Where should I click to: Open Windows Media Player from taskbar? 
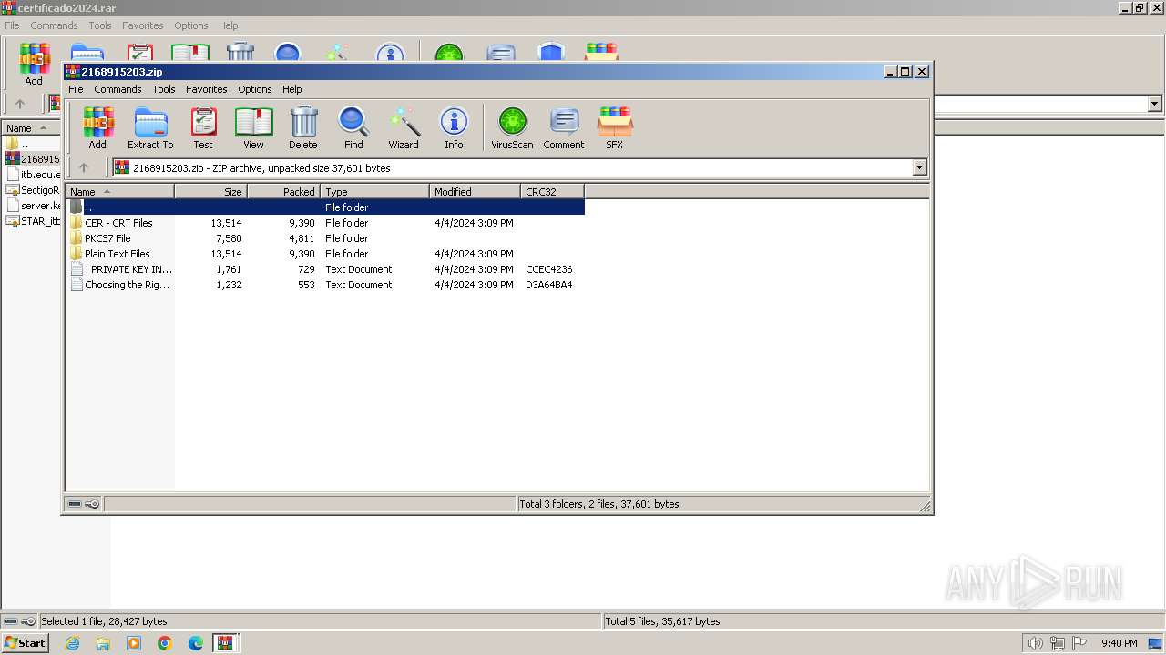134,643
